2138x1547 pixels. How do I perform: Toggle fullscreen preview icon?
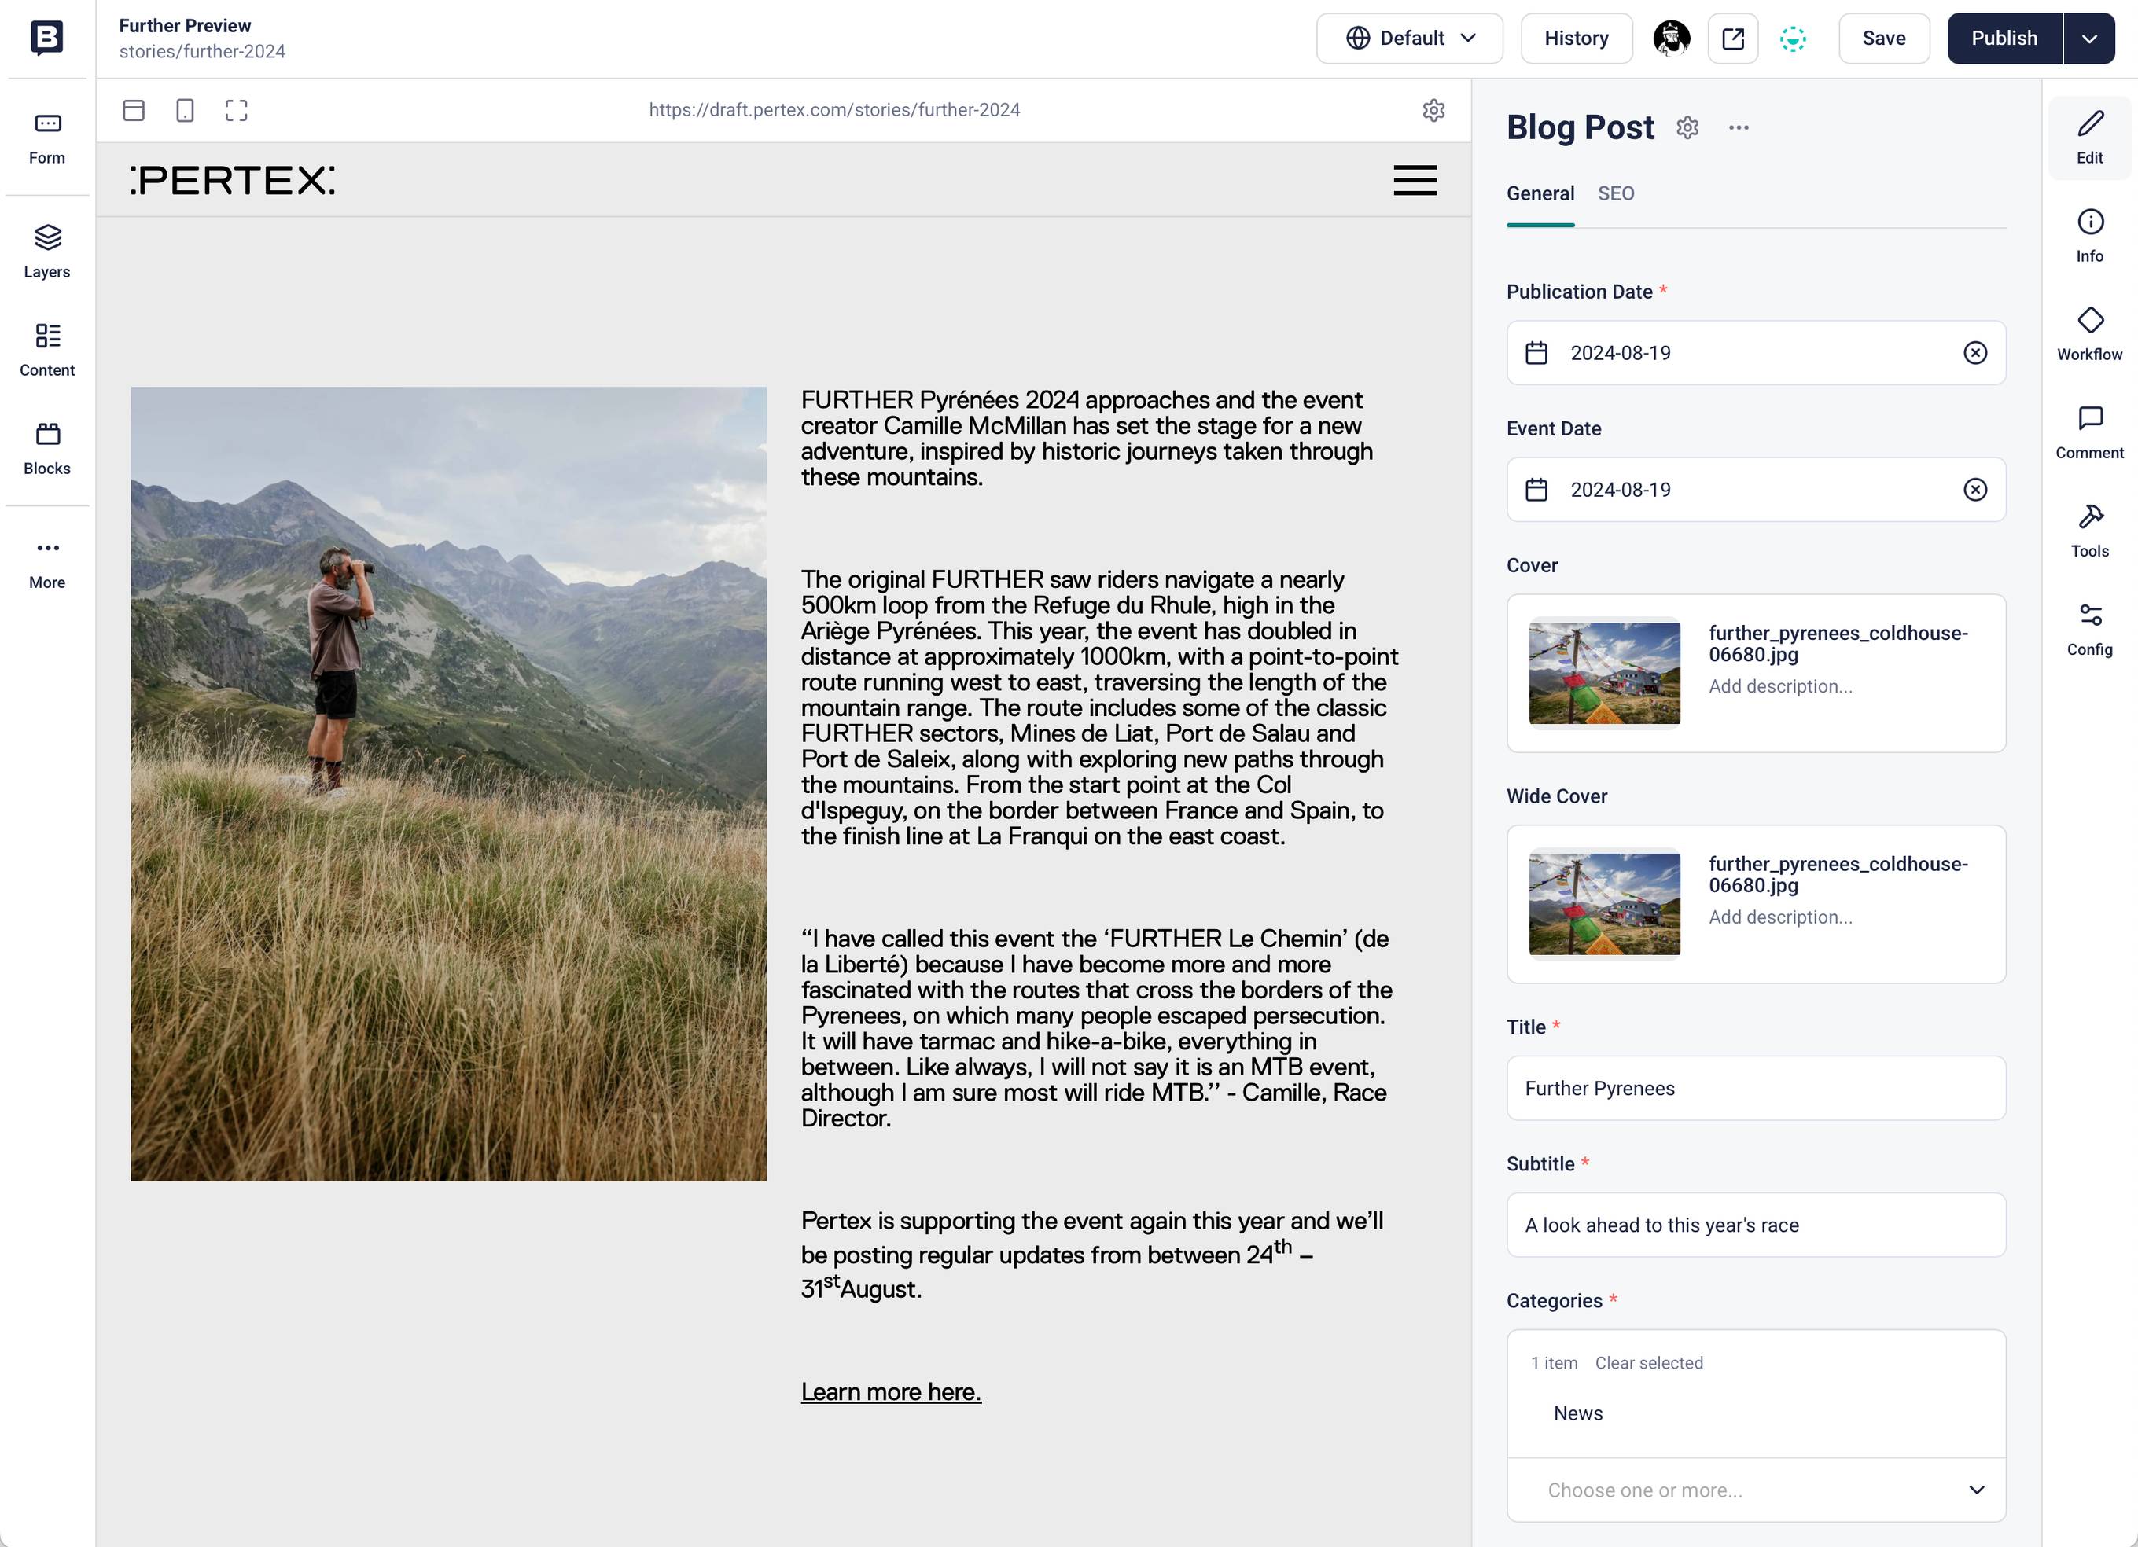(x=236, y=110)
